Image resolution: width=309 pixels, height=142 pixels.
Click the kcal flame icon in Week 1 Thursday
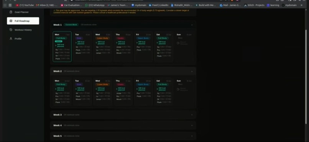point(117,43)
